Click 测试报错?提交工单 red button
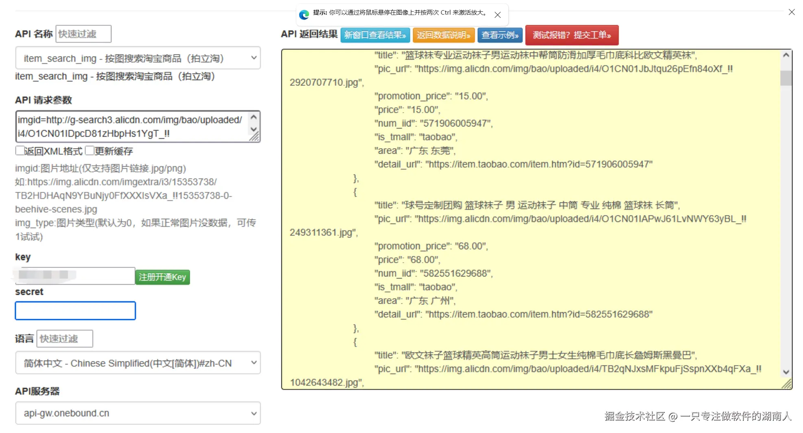This screenshot has width=803, height=433. point(572,35)
